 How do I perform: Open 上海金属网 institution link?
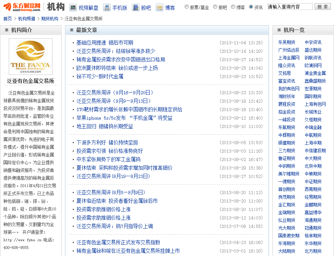pos(289,58)
